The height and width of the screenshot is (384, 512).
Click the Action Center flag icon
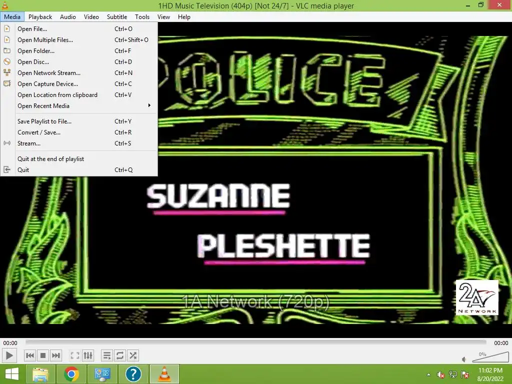pos(465,374)
